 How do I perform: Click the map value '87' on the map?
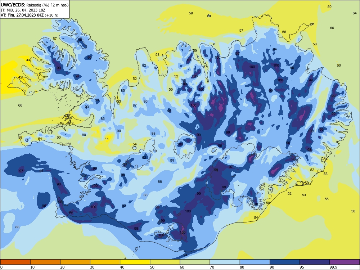[x=135, y=105]
